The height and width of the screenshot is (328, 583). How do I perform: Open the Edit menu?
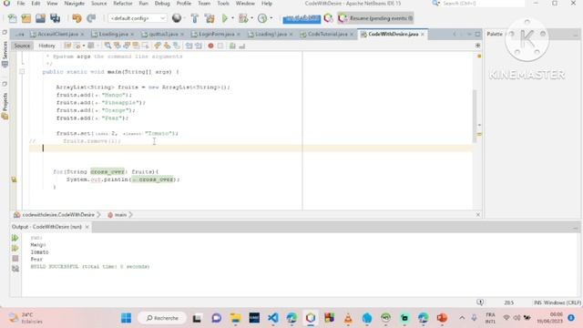(x=36, y=4)
